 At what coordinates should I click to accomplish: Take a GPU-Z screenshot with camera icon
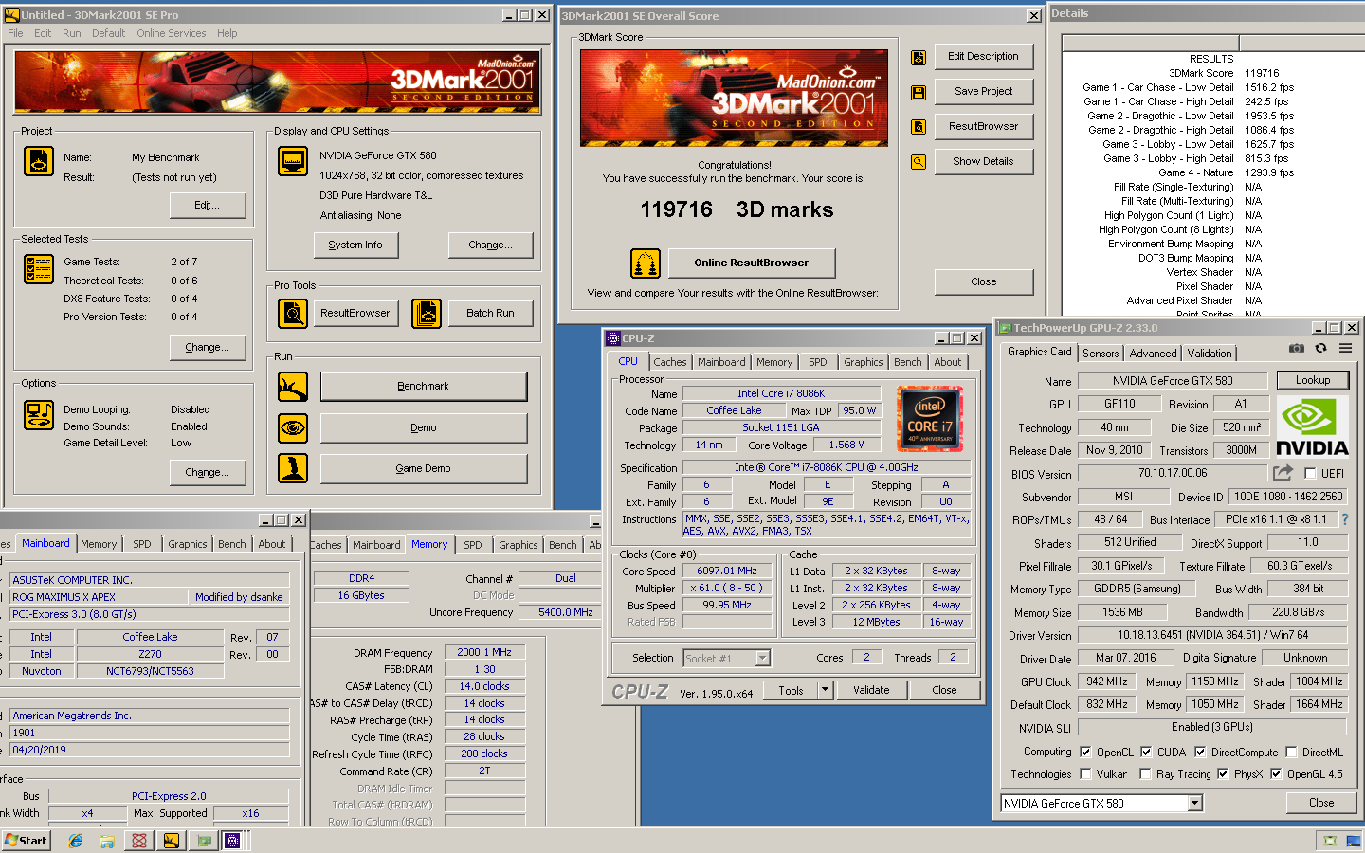[x=1297, y=349]
